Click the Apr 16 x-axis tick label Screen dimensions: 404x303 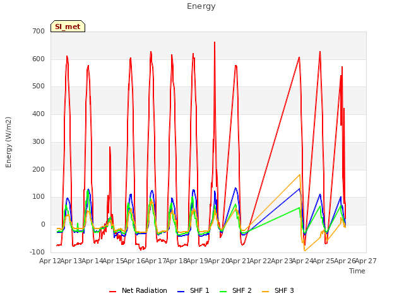(x=134, y=261)
